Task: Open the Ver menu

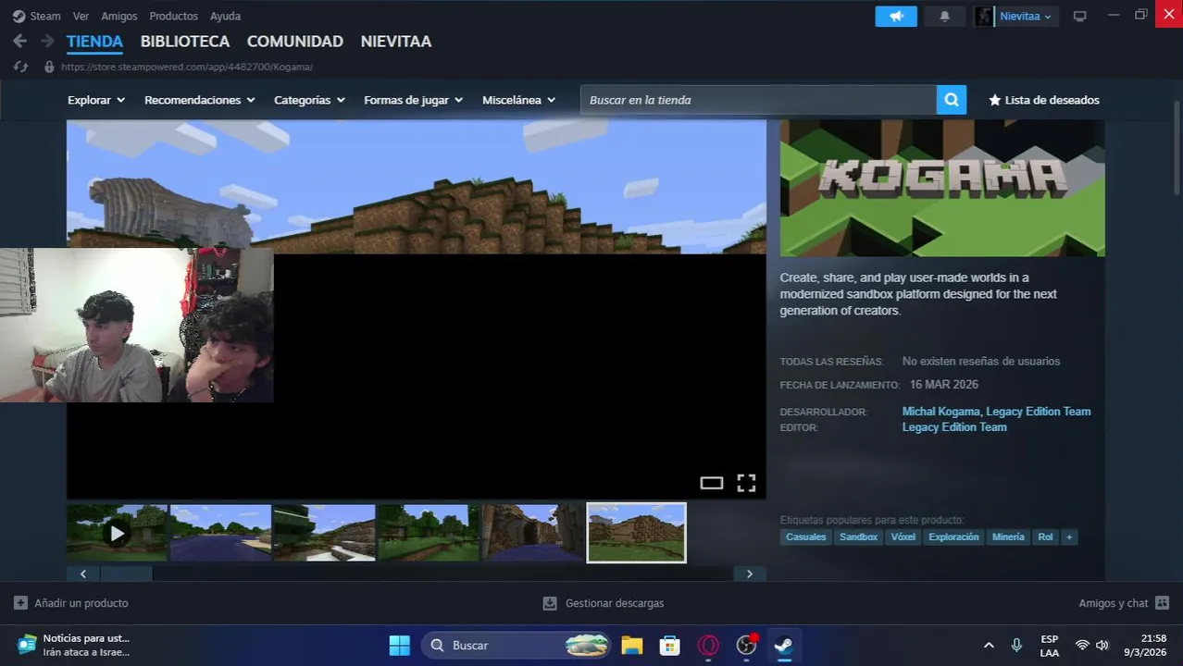Action: point(81,16)
